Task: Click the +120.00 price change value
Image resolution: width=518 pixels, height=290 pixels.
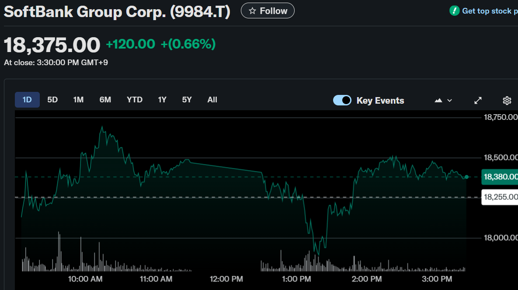Action: [131, 44]
